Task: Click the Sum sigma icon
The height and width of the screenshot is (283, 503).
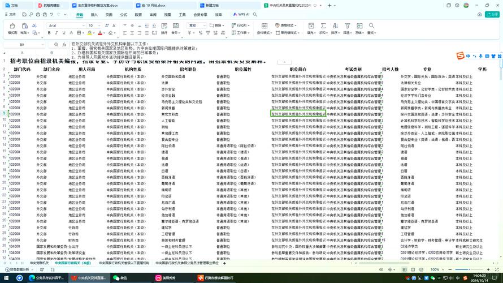Action: pos(323,26)
